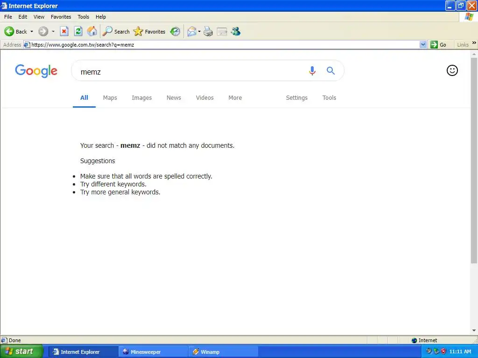This screenshot has height=358, width=478.
Task: Open the Tools menu in menu bar
Action: coord(83,17)
